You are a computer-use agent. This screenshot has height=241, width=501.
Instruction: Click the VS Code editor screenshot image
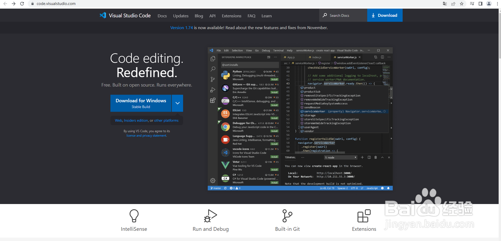pos(300,119)
